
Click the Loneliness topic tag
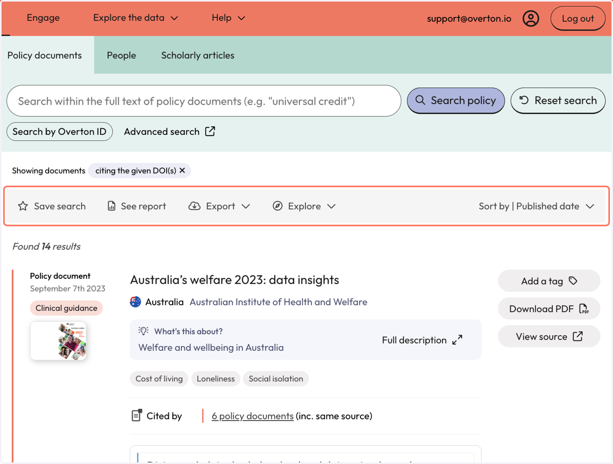216,379
